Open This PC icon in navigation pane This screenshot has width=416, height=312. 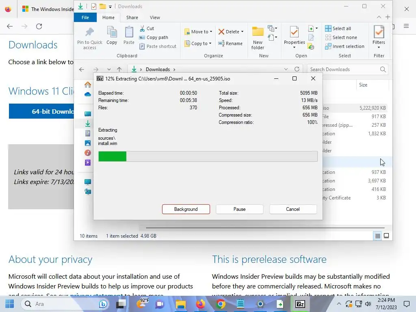[88, 182]
